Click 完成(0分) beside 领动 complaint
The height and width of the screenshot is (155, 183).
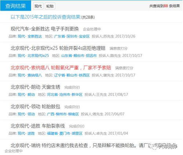72,107
